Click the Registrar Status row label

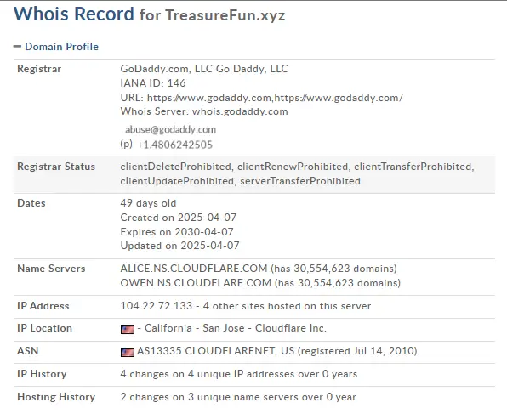pos(56,167)
